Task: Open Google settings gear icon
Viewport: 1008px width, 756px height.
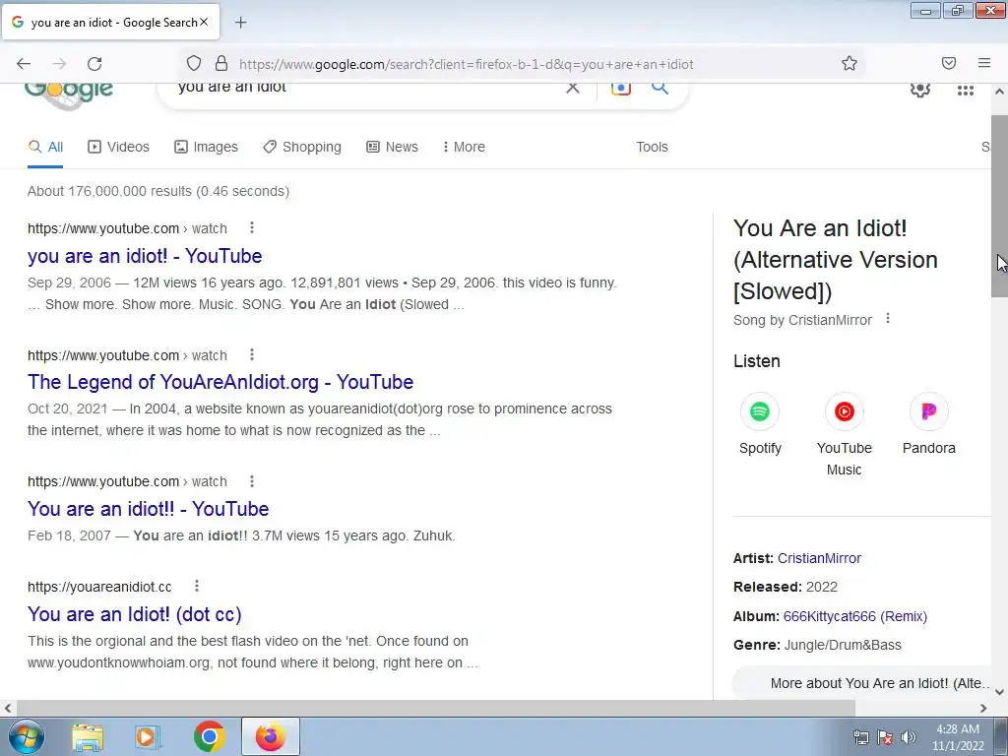Action: pos(920,90)
